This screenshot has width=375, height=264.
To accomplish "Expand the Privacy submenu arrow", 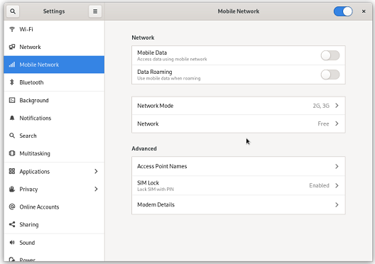I will tap(96, 189).
